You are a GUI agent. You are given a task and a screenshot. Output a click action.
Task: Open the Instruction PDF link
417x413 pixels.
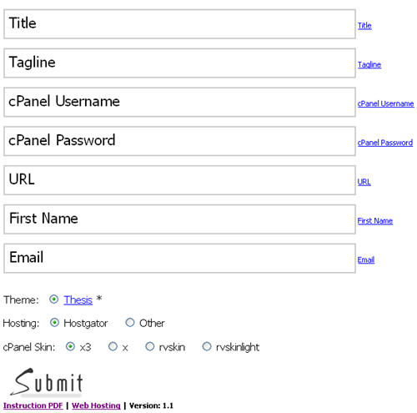point(33,405)
